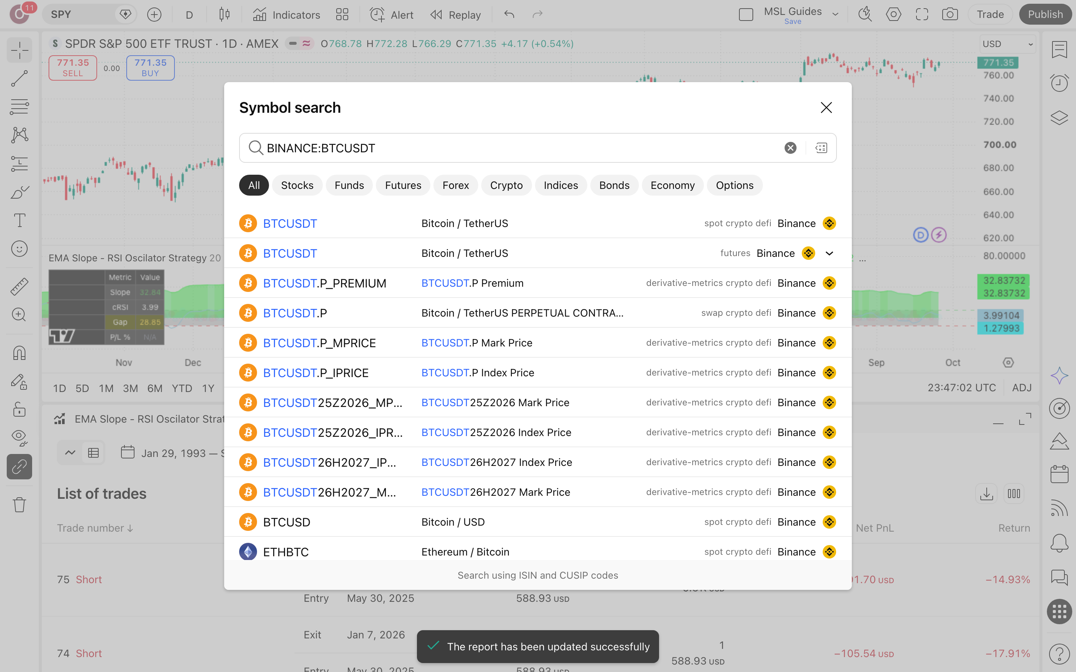Image resolution: width=1076 pixels, height=672 pixels.
Task: Close the Symbol search dialog
Action: [x=826, y=108]
